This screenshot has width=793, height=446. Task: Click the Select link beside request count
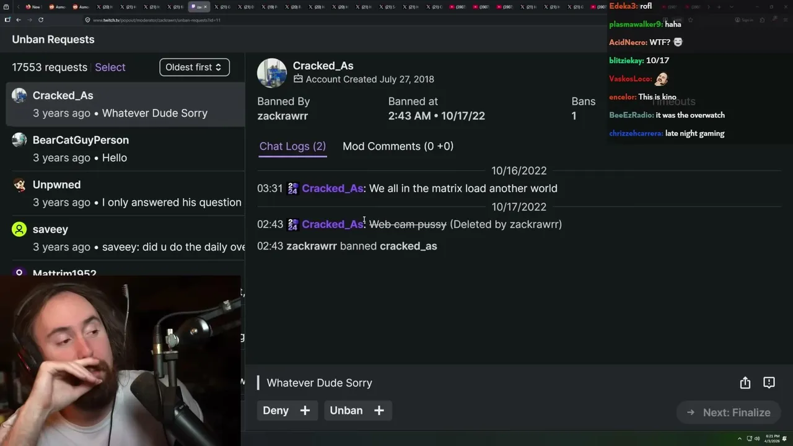tap(110, 67)
